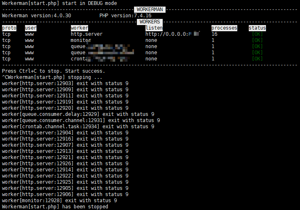Click 'none' in the crontab row
Screen dimensions: 300x210
(x=151, y=59)
